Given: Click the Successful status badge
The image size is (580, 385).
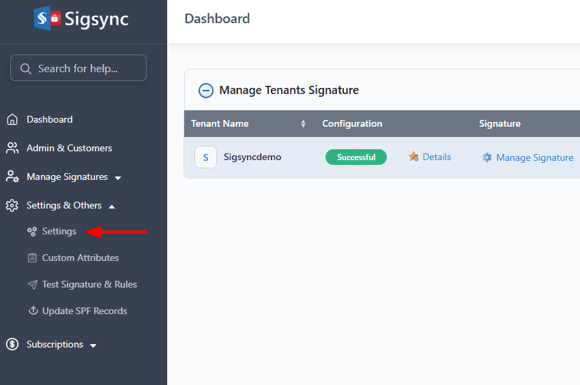Looking at the screenshot, I should point(356,157).
